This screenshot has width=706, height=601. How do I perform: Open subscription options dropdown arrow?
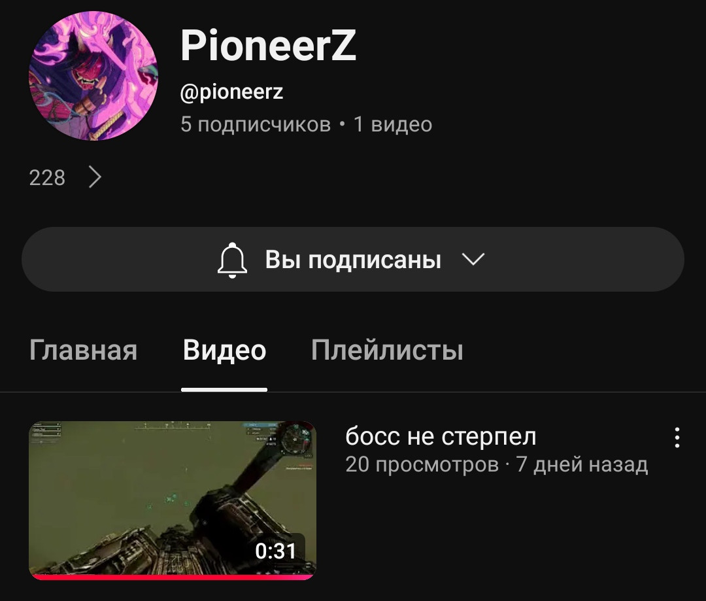click(473, 259)
